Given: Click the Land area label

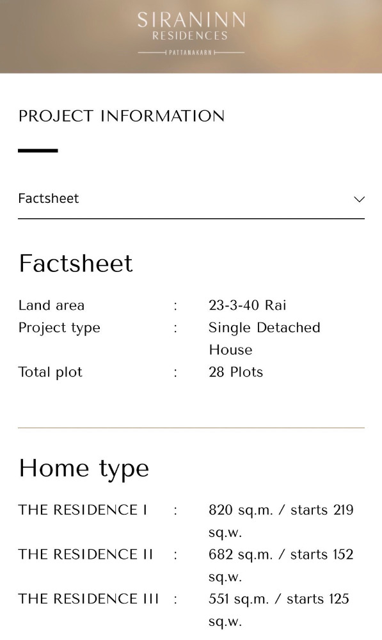Looking at the screenshot, I should 51,305.
